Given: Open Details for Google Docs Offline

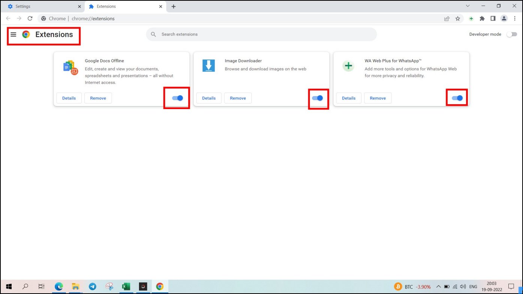Looking at the screenshot, I should [69, 98].
